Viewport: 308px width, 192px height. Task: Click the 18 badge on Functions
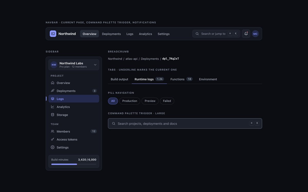tap(189, 79)
